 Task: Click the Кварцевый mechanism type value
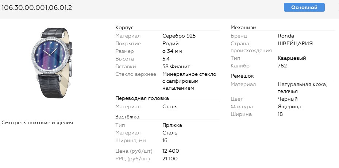tap(292, 58)
